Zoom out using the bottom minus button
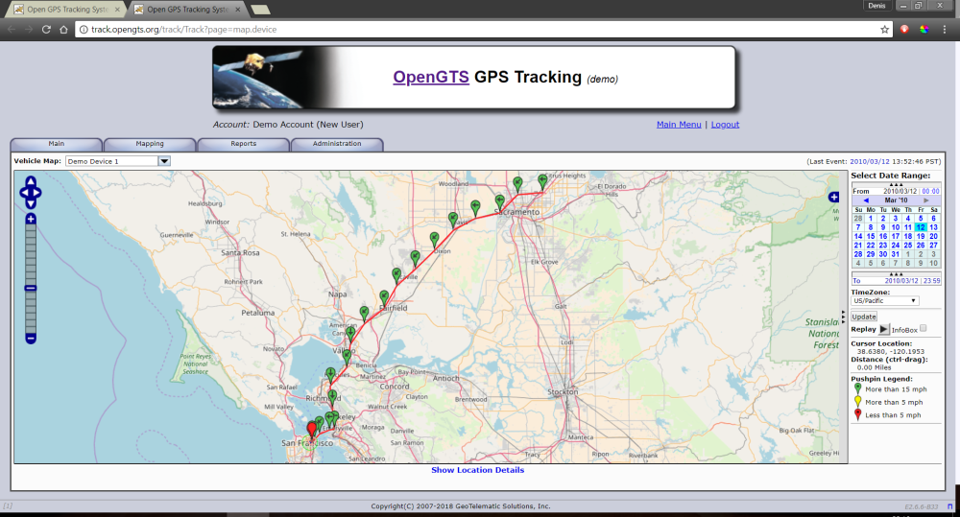Viewport: 960px width, 517px height. [x=31, y=338]
